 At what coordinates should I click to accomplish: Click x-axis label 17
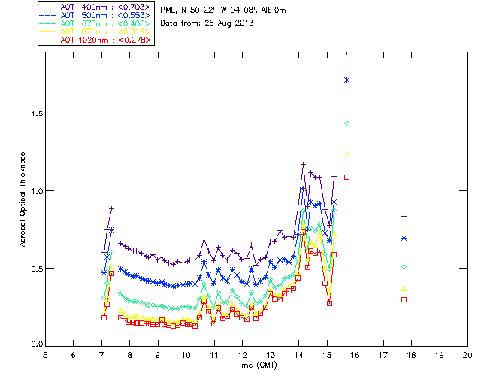(383, 355)
